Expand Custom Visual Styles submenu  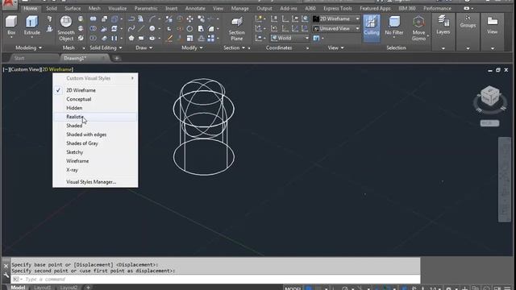click(x=95, y=78)
